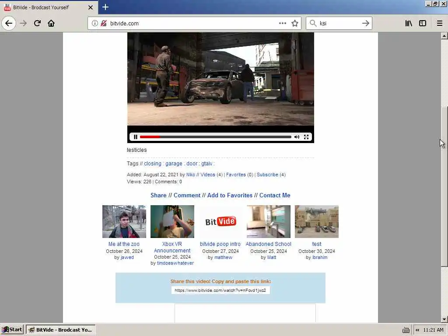Image resolution: width=448 pixels, height=336 pixels.
Task: Show site information icon in address bar
Action: (x=94, y=23)
